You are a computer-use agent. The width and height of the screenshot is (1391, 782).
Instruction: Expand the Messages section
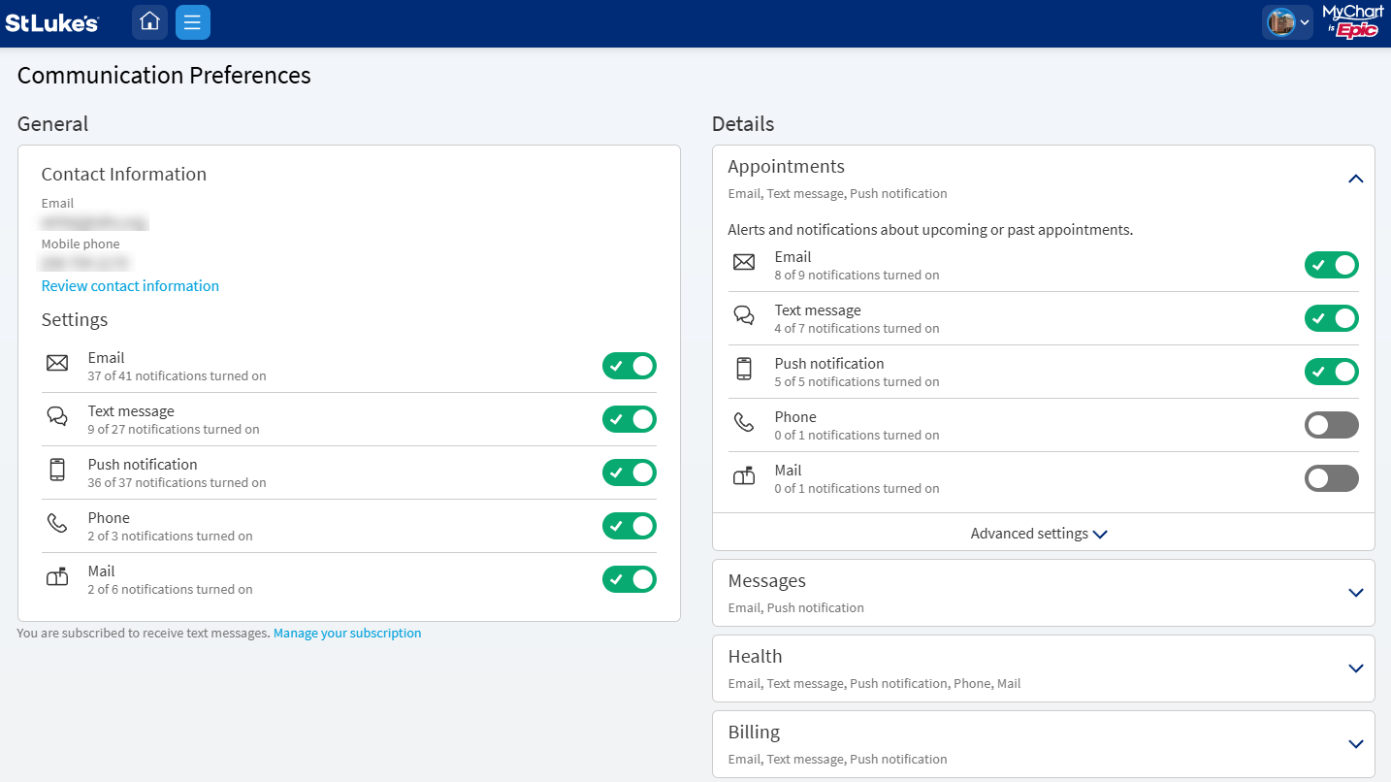(x=1355, y=593)
